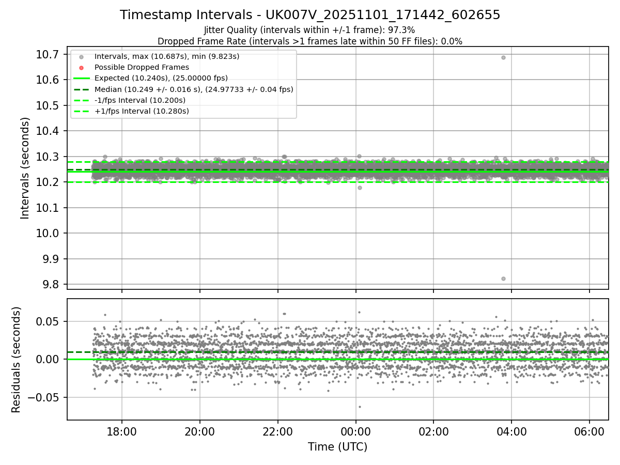Click the 22:00 time tick label
The height and width of the screenshot is (465, 620).
[x=278, y=431]
